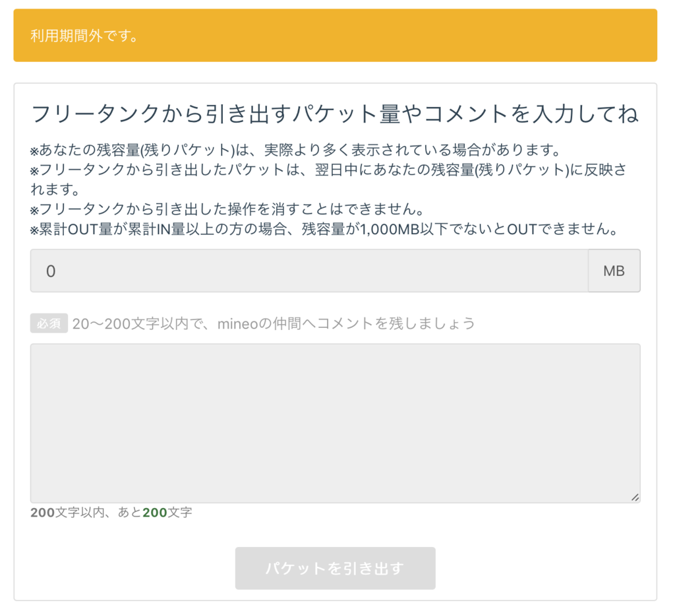Click the textarea resize handle corner
The height and width of the screenshot is (613, 675).
tap(635, 497)
